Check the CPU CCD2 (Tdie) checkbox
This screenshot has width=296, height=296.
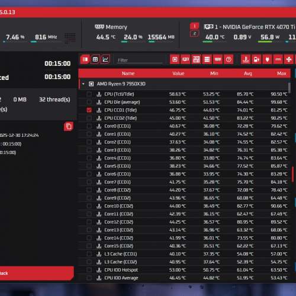pyautogui.click(x=89, y=118)
